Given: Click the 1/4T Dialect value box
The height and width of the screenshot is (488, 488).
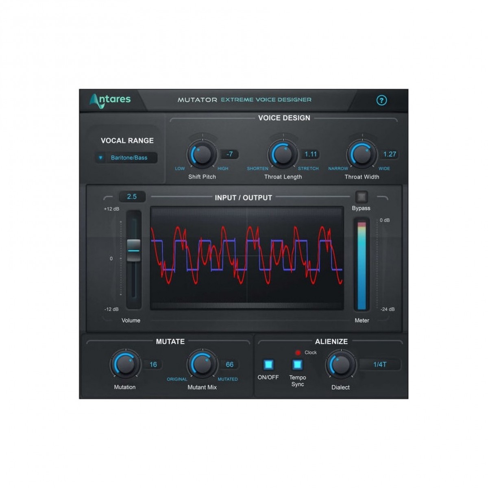Looking at the screenshot, I should (380, 364).
